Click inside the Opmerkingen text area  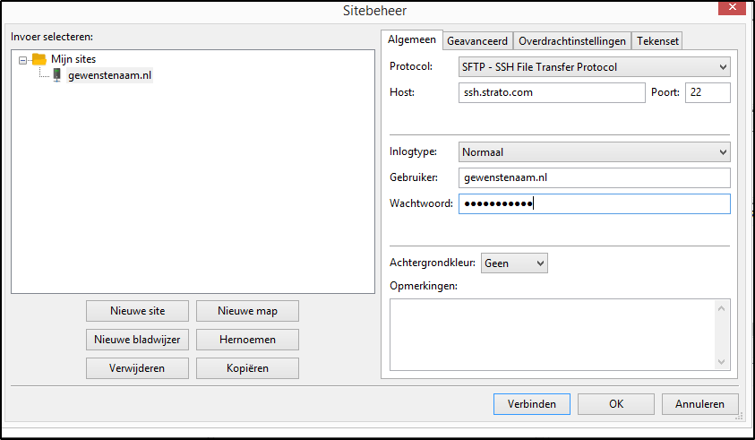551,333
